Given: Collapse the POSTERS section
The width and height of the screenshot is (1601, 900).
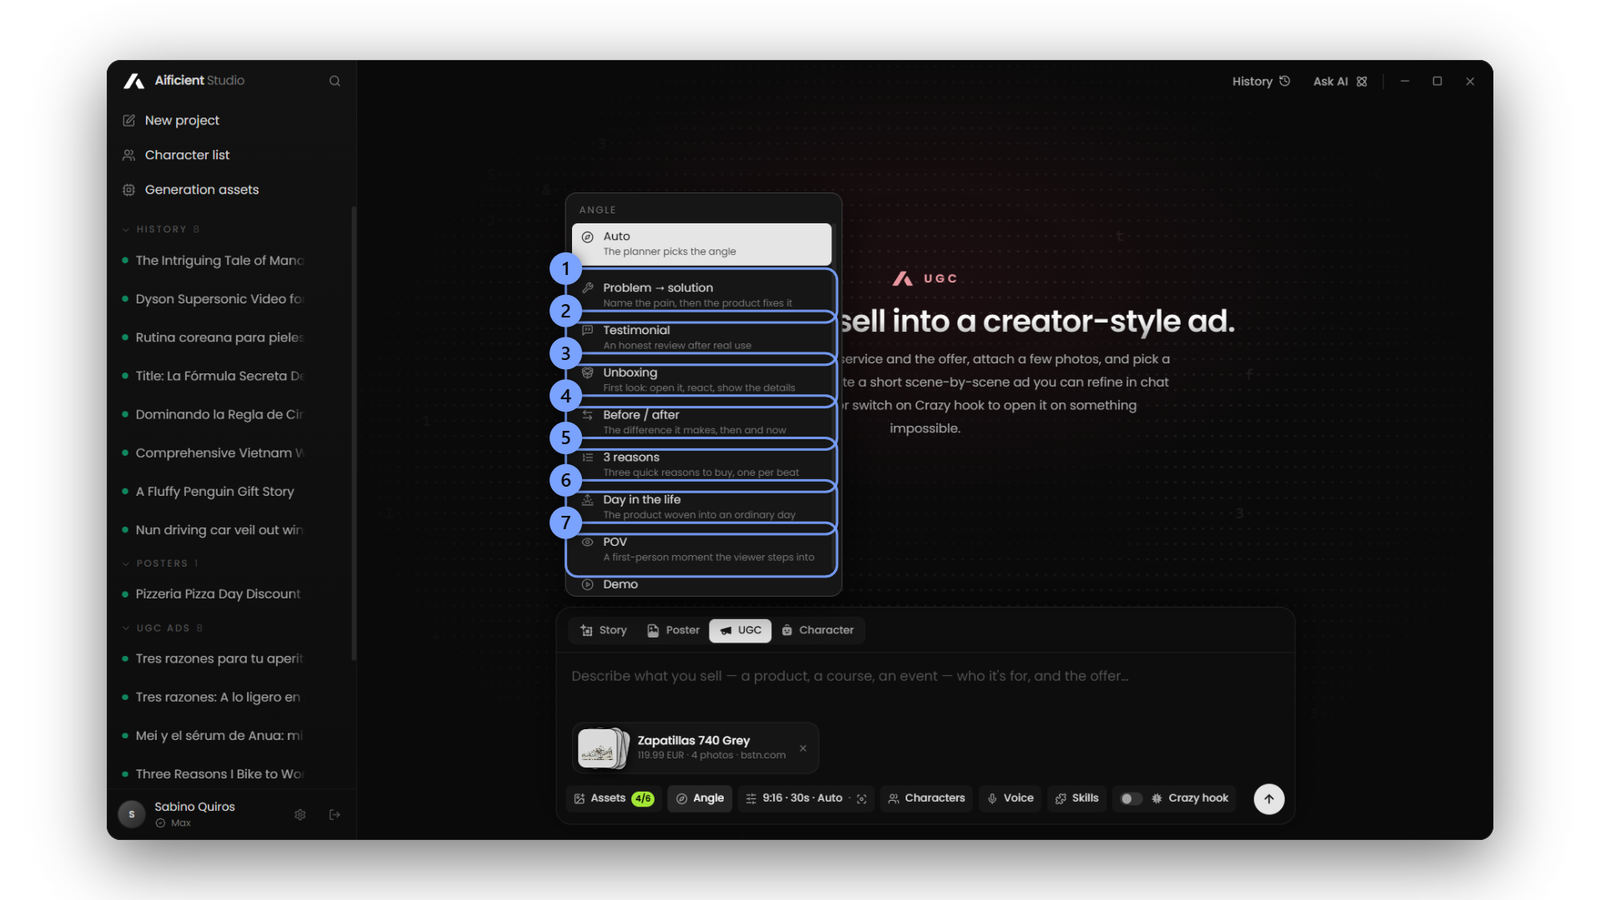Looking at the screenshot, I should [x=161, y=563].
